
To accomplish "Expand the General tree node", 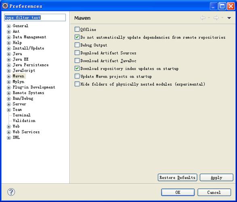I will point(8,26).
